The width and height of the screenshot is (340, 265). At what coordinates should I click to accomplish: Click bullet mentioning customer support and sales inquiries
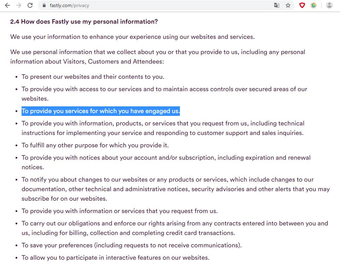click(x=163, y=128)
